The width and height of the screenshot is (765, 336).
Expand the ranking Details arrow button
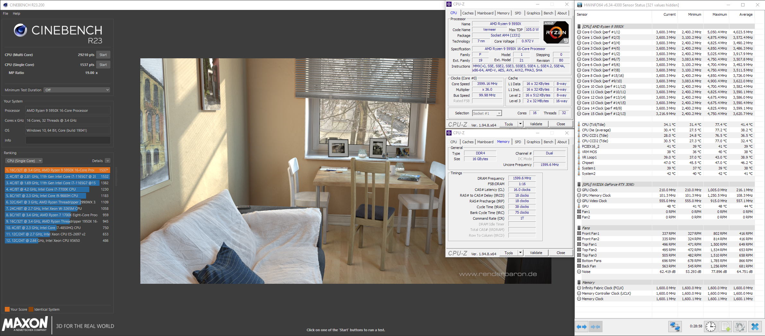(108, 161)
